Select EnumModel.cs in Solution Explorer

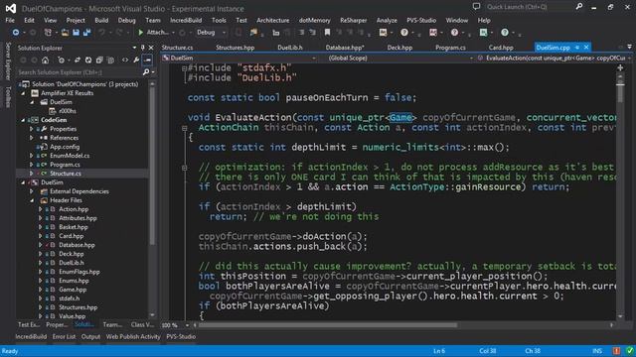70,156
